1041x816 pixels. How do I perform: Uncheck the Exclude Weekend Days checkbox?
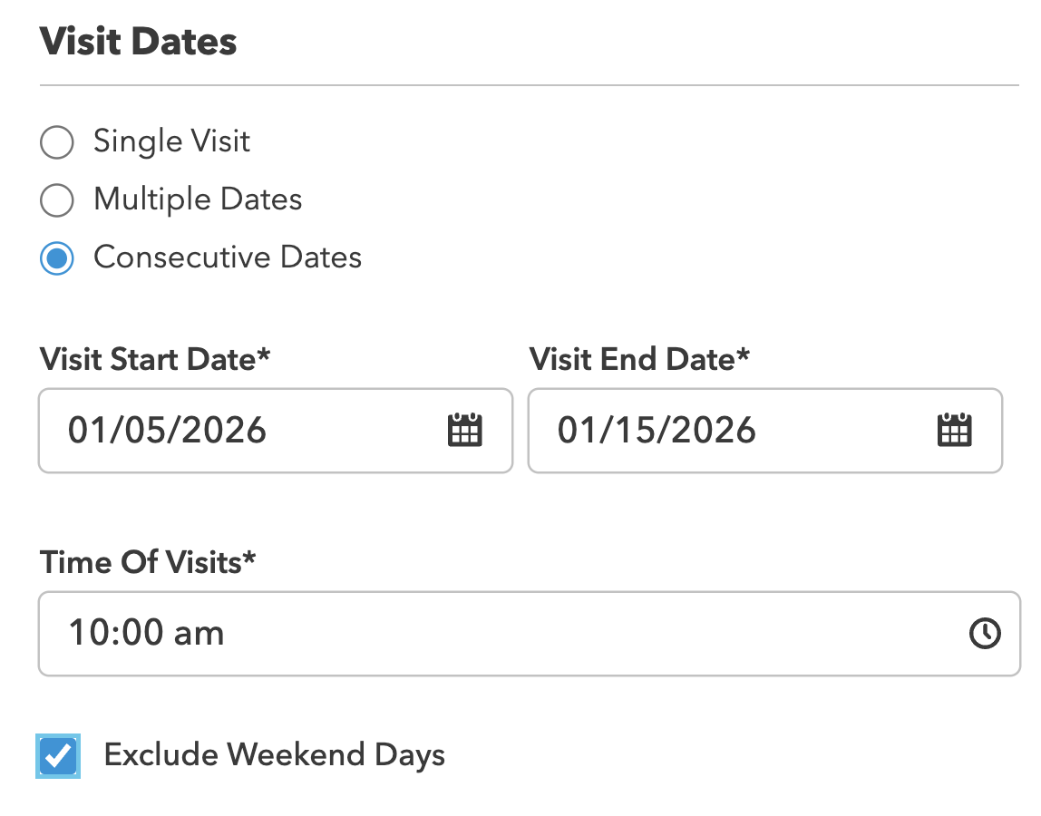click(58, 755)
